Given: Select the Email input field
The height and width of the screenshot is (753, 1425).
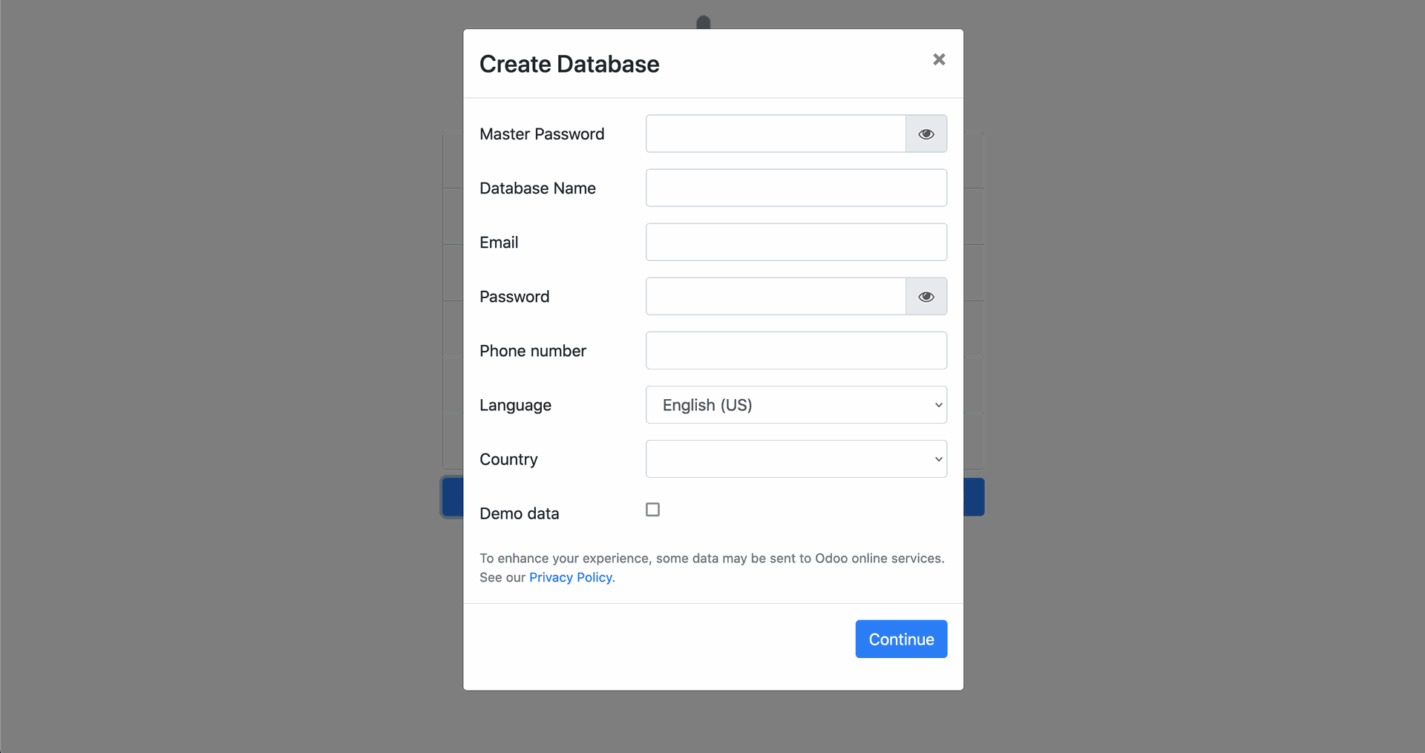Looking at the screenshot, I should tap(796, 243).
